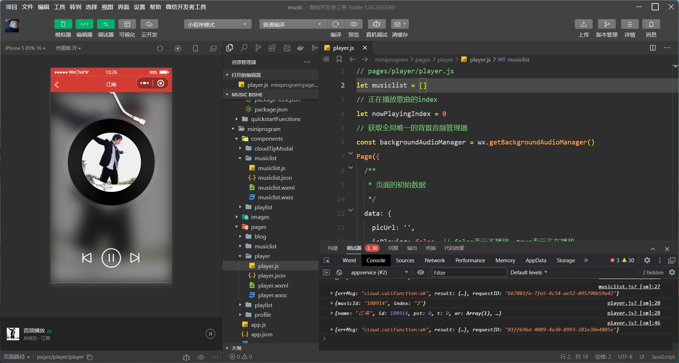Open search in the editor sidebar
Viewport: 679px width, 363px height.
tap(244, 48)
